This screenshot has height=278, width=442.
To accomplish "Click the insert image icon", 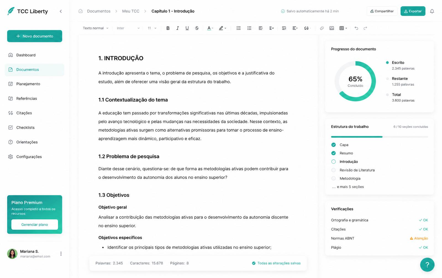I will 332,28.
